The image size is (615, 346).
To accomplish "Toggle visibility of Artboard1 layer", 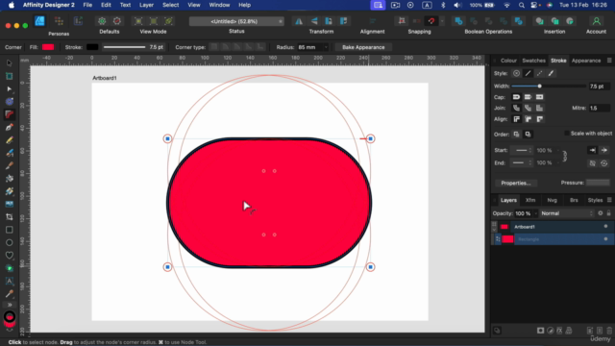I will click(x=605, y=227).
